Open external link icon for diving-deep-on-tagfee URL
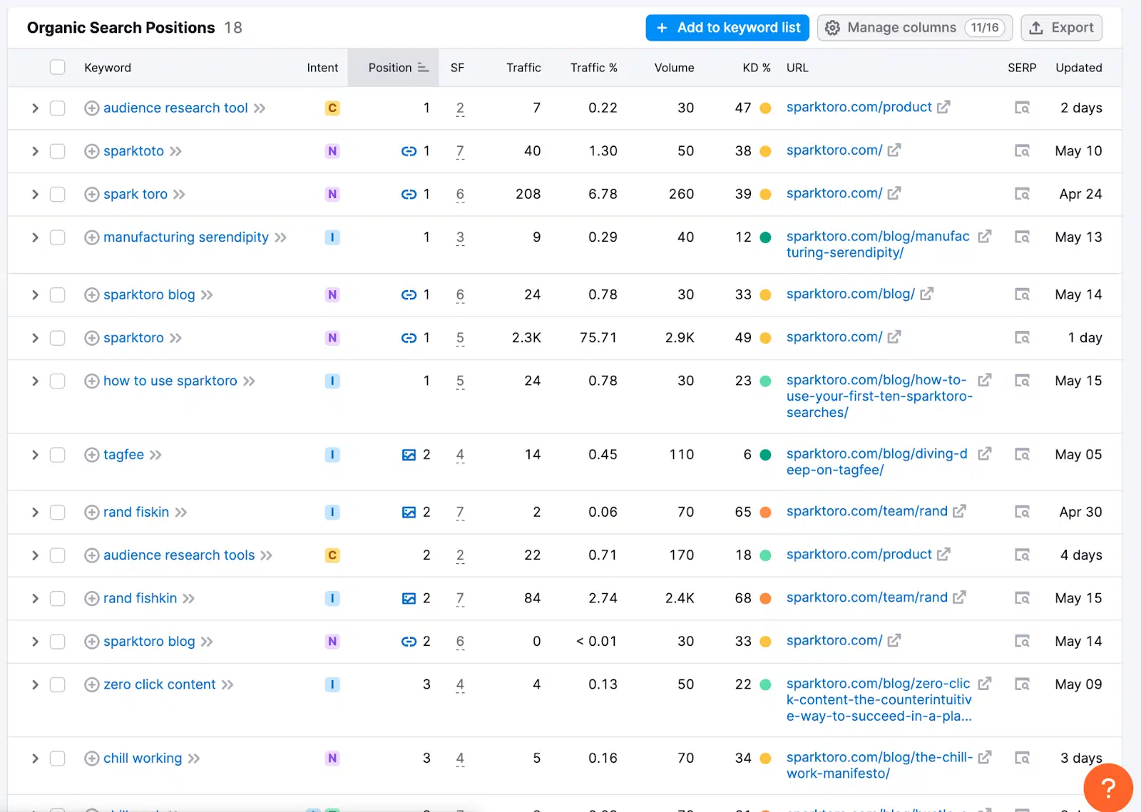The height and width of the screenshot is (812, 1141). tap(984, 453)
